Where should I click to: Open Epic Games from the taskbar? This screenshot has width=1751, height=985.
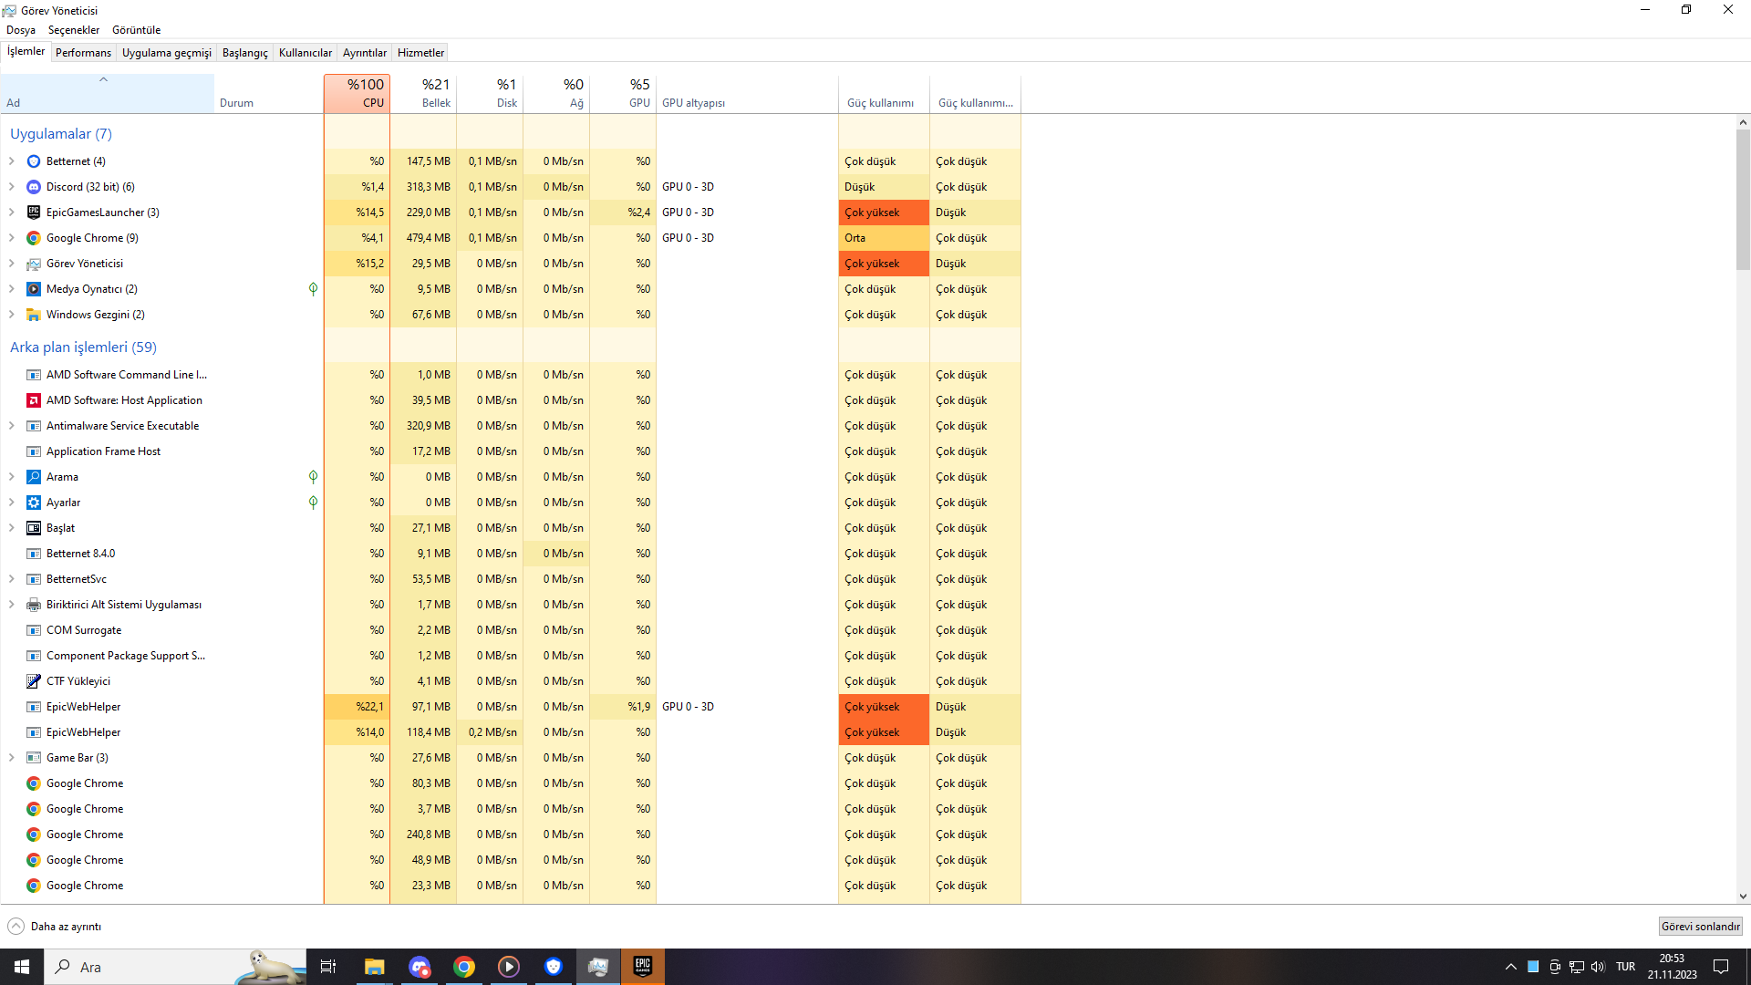coord(643,967)
